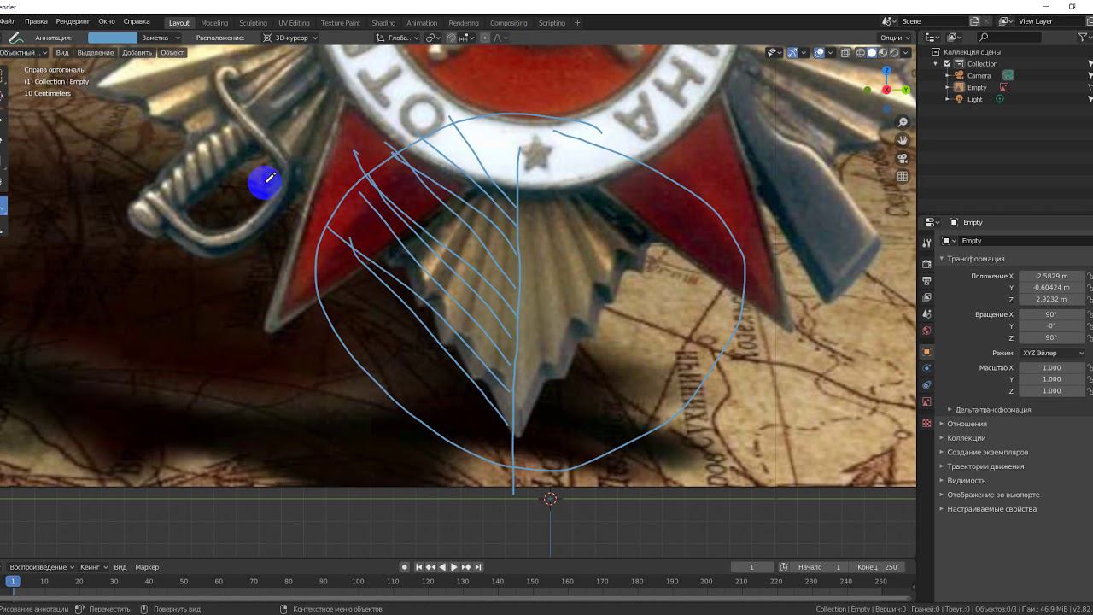Toggle viewport overlays
This screenshot has width=1093, height=615.
coord(819,53)
